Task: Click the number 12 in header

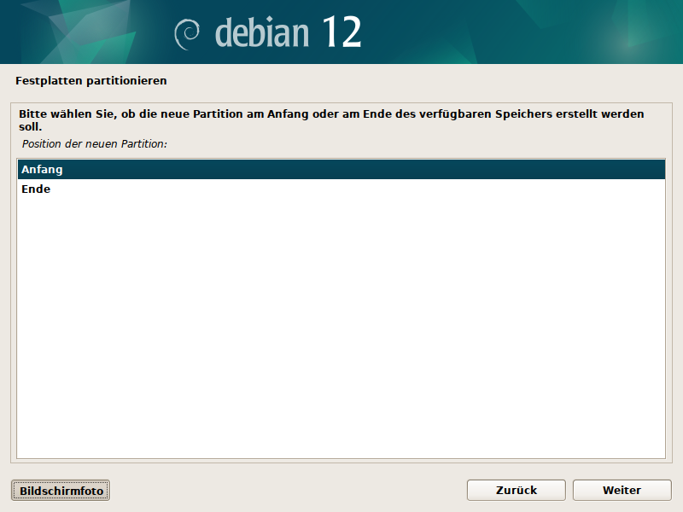Action: (x=341, y=32)
